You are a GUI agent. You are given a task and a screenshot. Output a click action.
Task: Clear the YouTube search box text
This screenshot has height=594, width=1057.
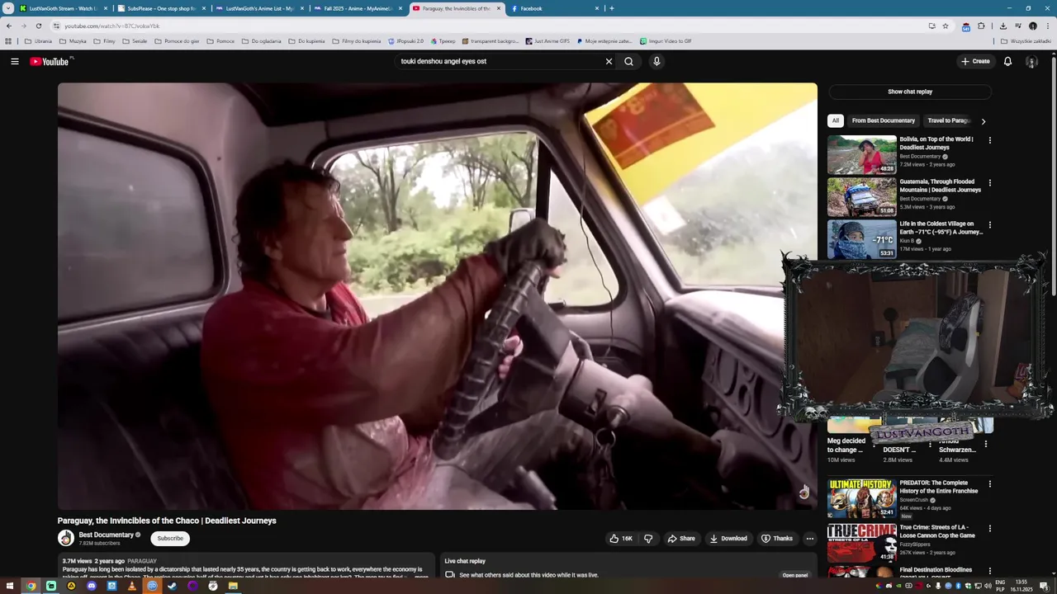609,61
